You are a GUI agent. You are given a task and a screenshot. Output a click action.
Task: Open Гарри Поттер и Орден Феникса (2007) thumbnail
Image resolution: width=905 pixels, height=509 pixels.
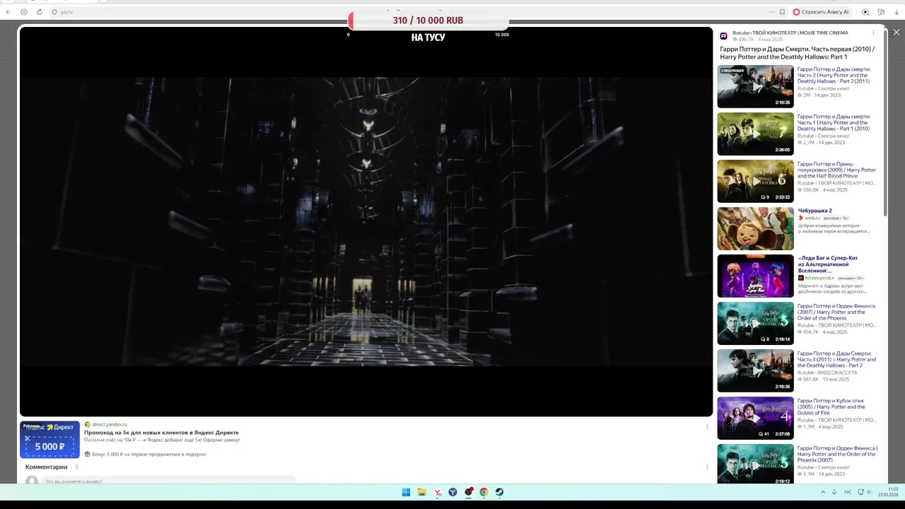[x=755, y=323]
